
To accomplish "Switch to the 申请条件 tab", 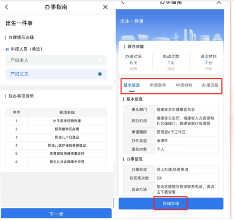I will tap(158, 85).
